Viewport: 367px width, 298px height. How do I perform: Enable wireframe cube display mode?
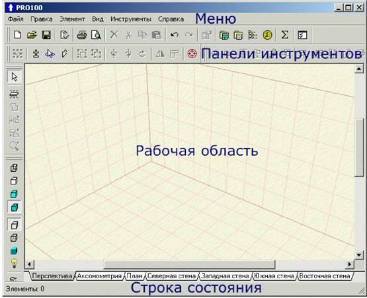tap(14, 168)
